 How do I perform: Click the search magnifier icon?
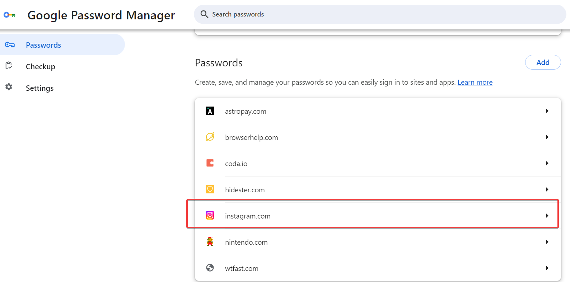[x=204, y=14]
